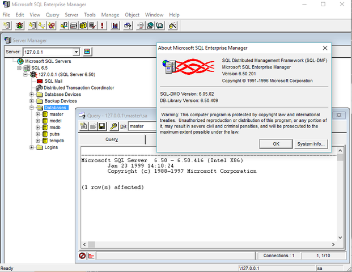Close the Query window

[339, 116]
